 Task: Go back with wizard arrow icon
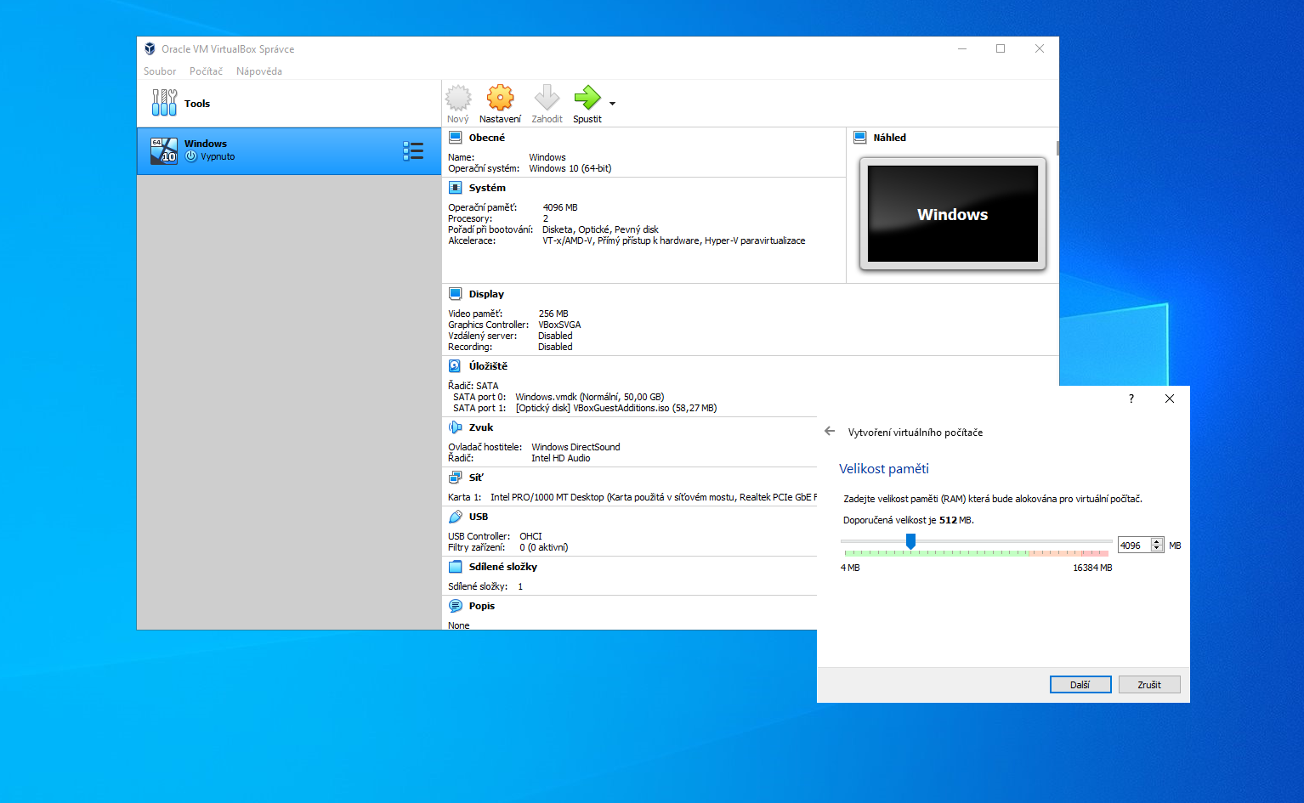830,432
